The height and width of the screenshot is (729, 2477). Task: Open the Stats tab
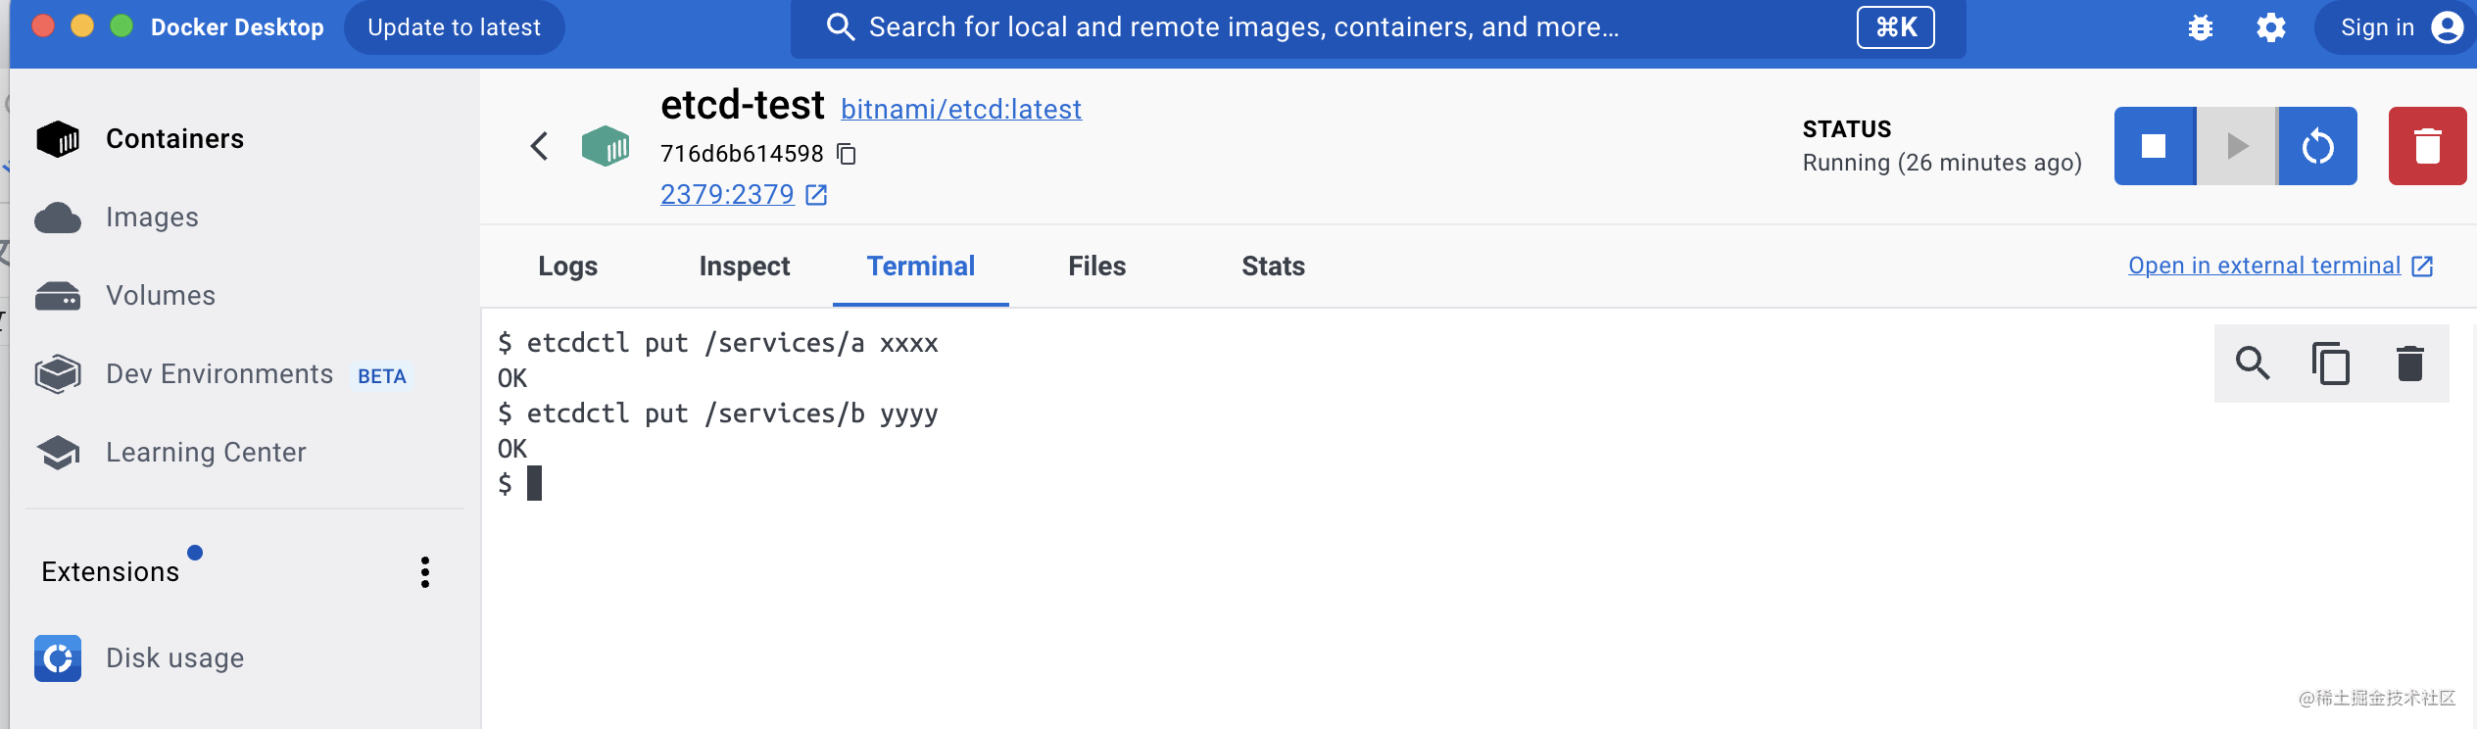pyautogui.click(x=1273, y=266)
